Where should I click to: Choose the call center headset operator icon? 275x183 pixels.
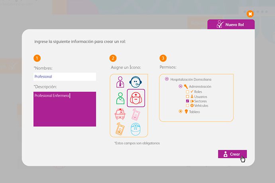point(136,82)
